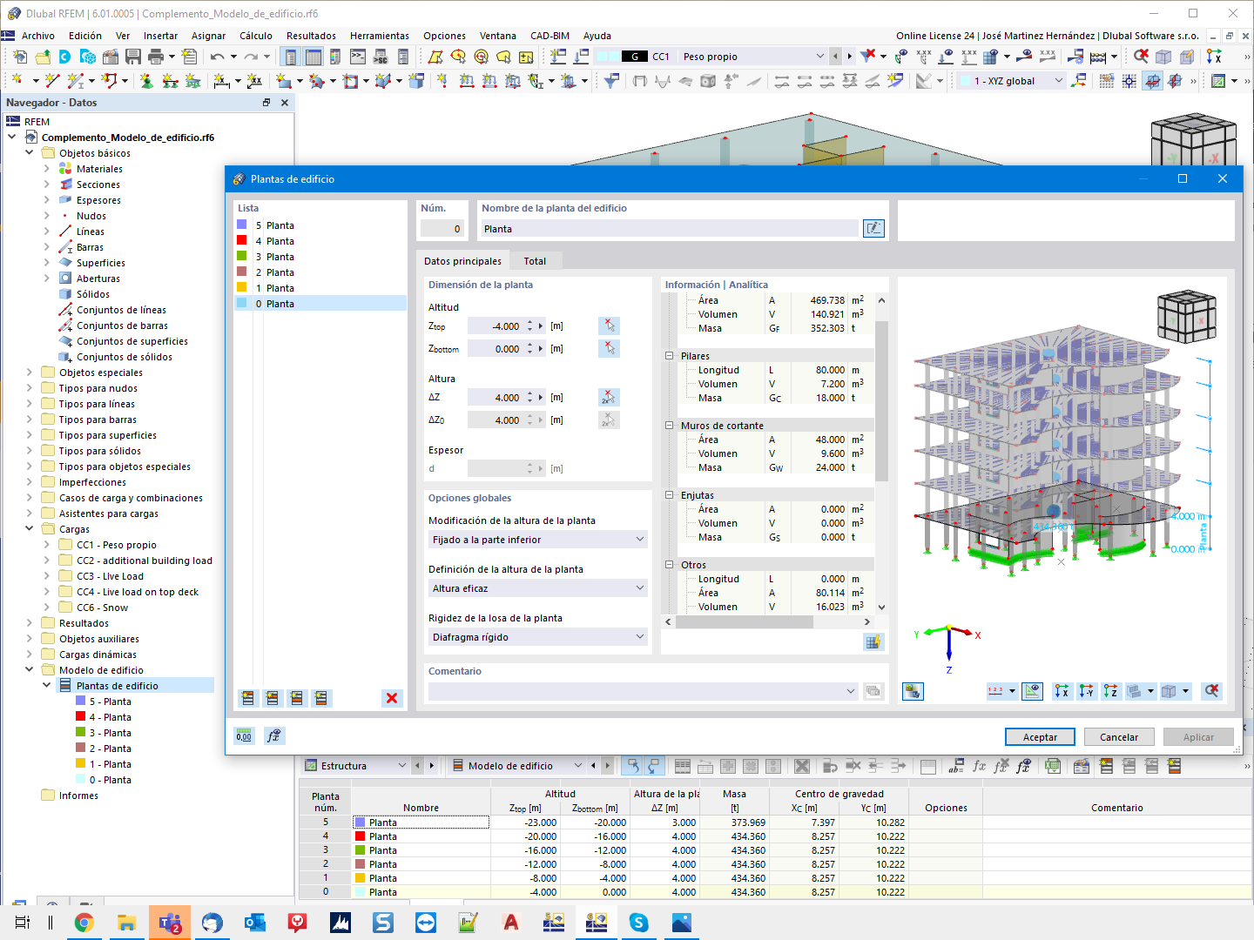Export the Información table via the table icon

873,641
